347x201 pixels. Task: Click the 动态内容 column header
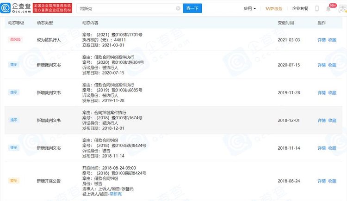pos(90,23)
